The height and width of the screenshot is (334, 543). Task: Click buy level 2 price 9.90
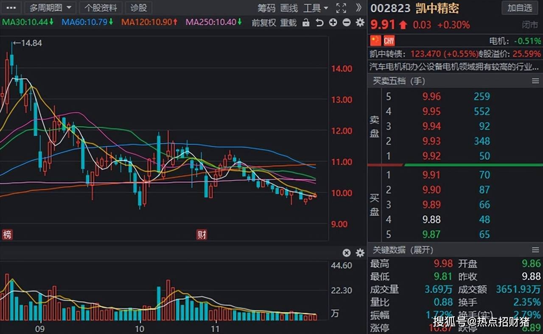click(x=431, y=190)
